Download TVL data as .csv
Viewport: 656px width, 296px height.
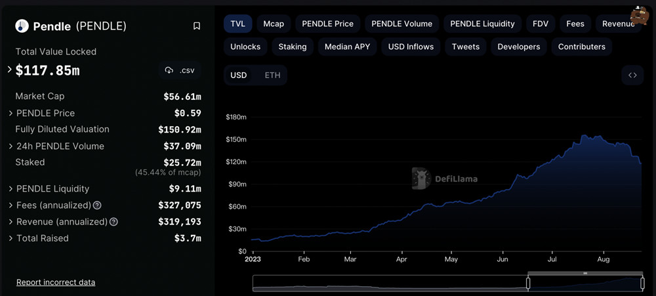point(180,70)
